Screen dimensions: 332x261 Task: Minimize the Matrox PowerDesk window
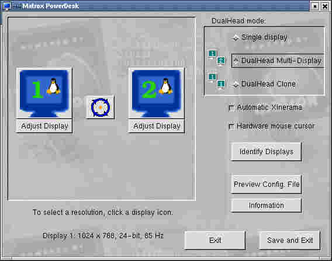(315, 6)
